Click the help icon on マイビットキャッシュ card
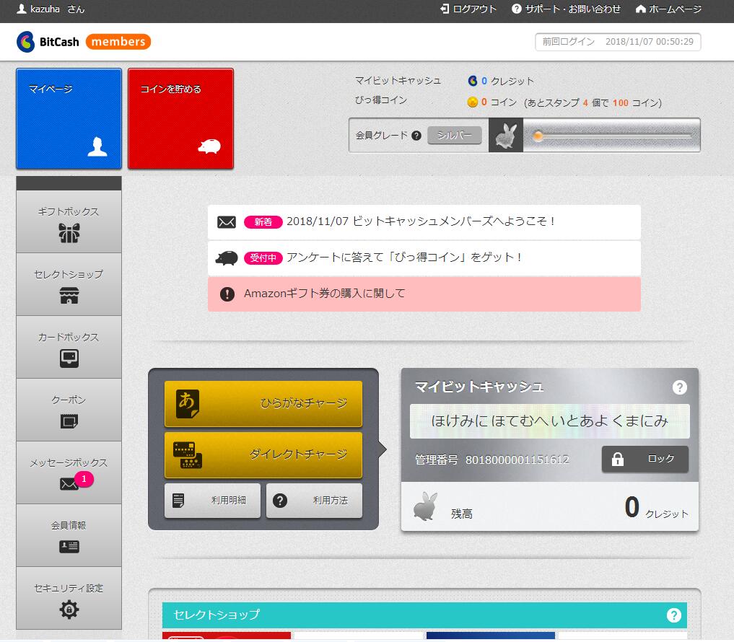Image resolution: width=734 pixels, height=642 pixels. coord(679,387)
